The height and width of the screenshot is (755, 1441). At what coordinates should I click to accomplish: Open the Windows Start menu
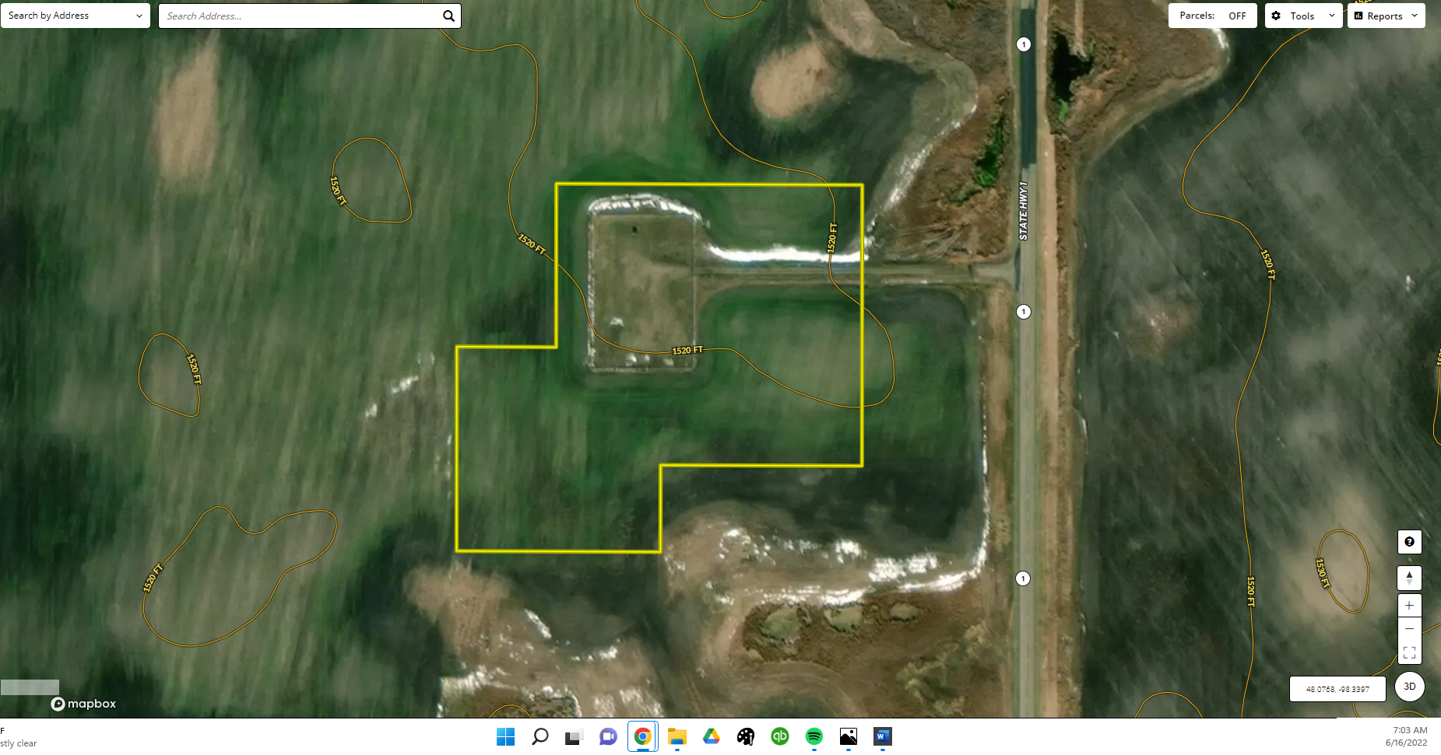click(505, 736)
